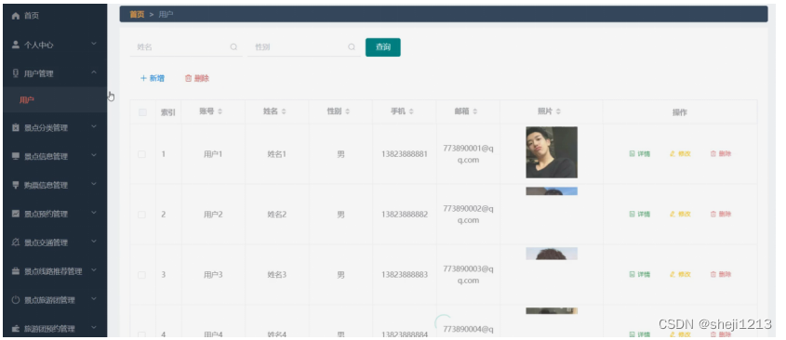Expand the 个人中心 menu chevron
Image resolution: width=786 pixels, height=340 pixels.
[94, 44]
